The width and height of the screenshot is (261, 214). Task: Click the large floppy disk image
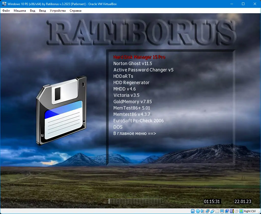tap(61, 110)
